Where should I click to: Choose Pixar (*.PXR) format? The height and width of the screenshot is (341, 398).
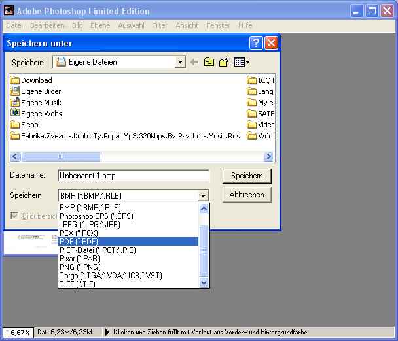[x=128, y=259]
